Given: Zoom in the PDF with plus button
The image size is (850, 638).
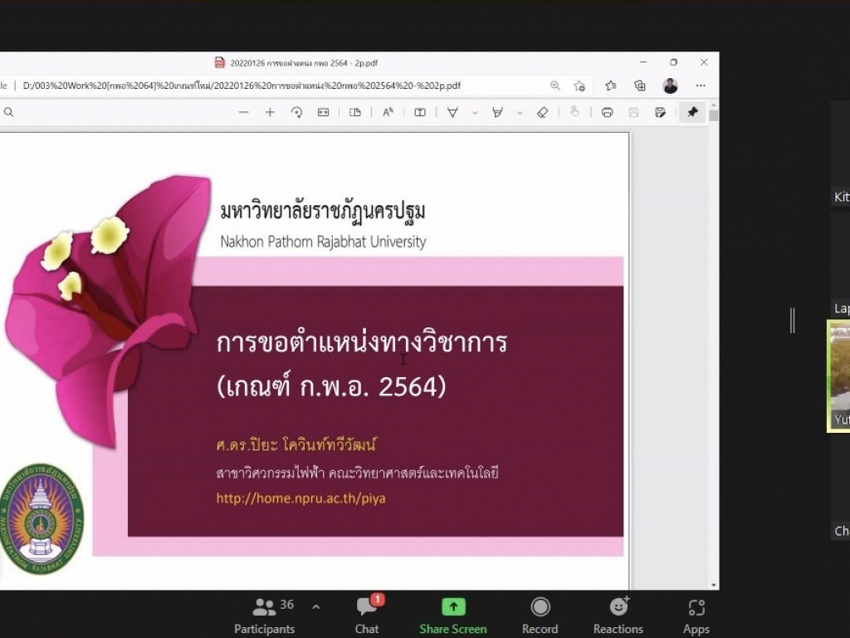Looking at the screenshot, I should tap(270, 112).
